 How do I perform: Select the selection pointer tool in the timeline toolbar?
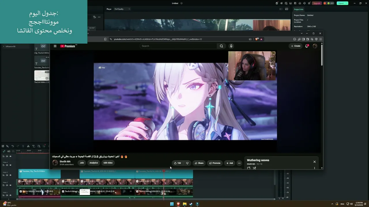point(7,146)
